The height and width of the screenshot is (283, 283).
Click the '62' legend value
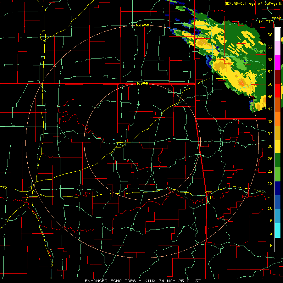pos(270,47)
